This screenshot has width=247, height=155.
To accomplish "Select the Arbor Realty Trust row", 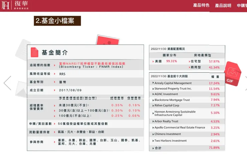I will 187,121.
